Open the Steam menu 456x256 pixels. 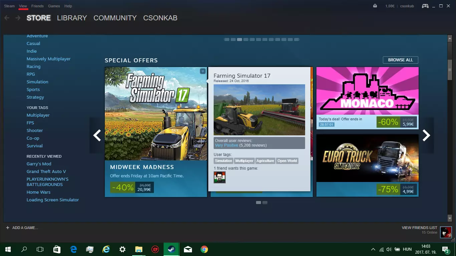[9, 6]
